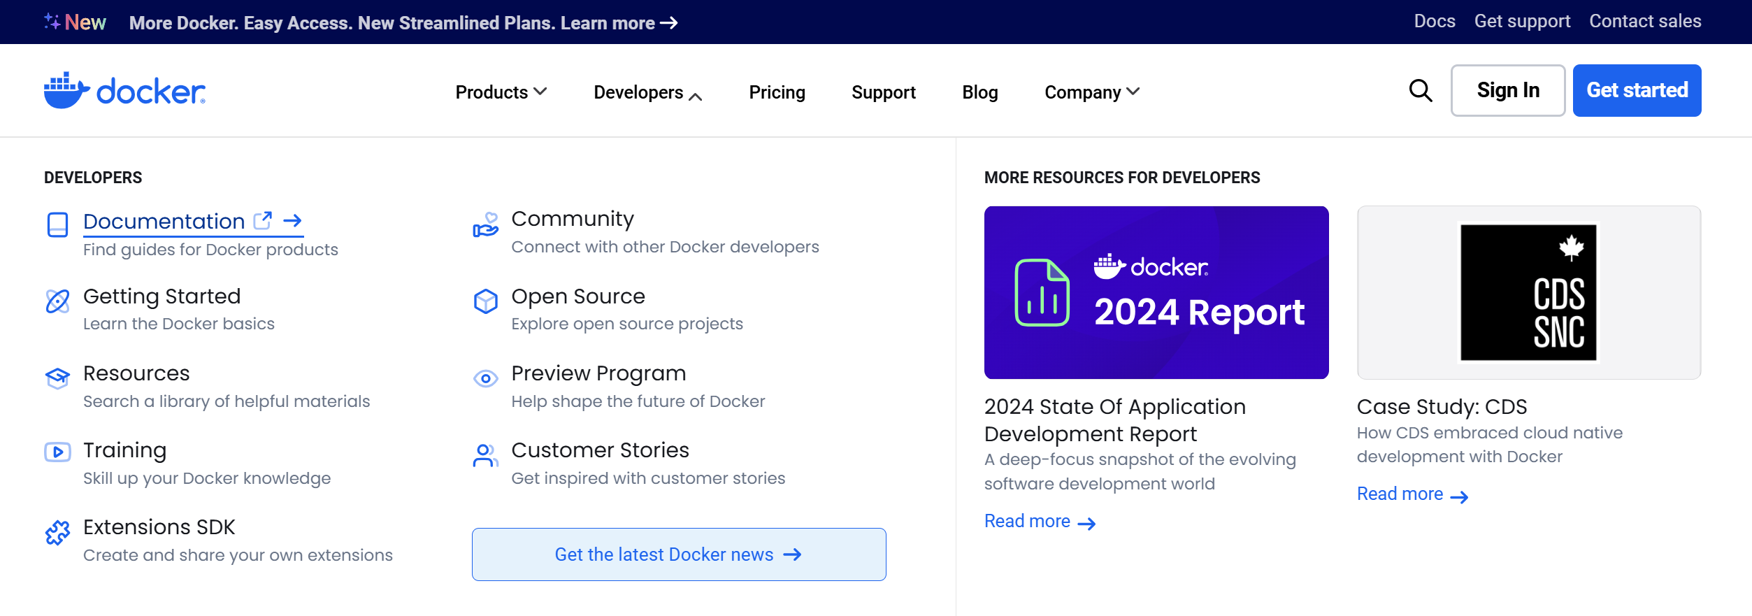This screenshot has height=616, width=1752.
Task: Click 'How CDS embraced cloud native' description
Action: tap(1490, 445)
